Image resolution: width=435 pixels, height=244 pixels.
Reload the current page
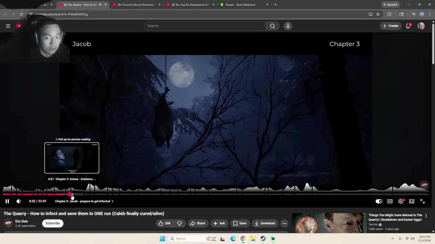tap(21, 14)
